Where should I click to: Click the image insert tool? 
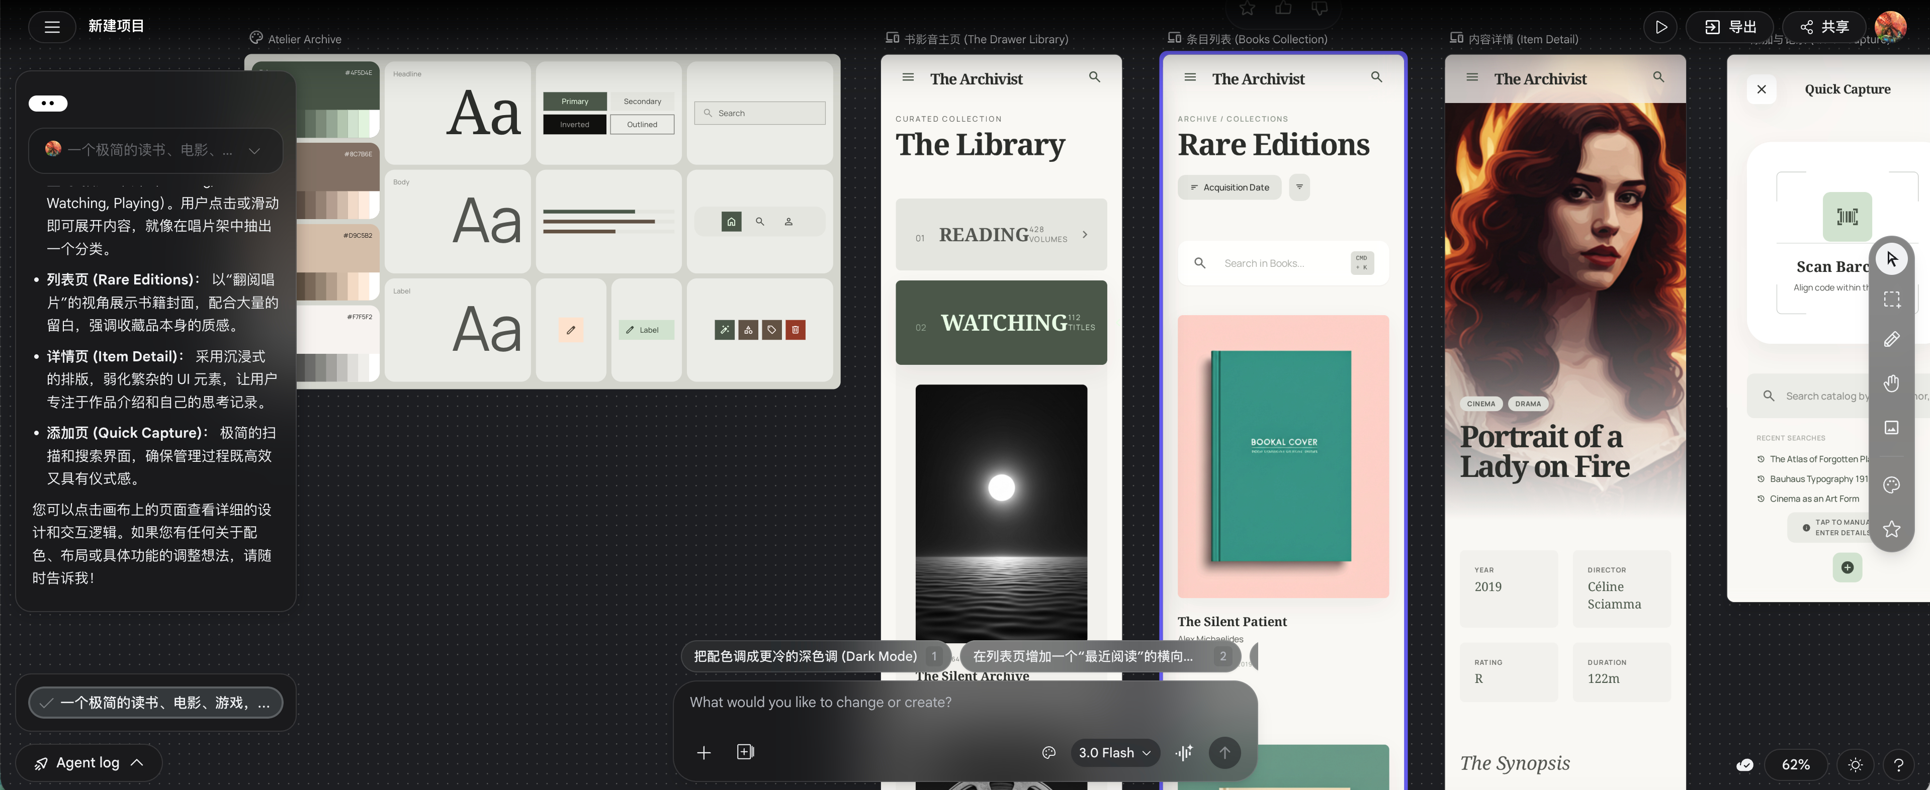point(1891,428)
